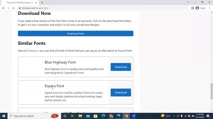Open the taskbar clock and date
The height and width of the screenshot is (119, 213).
pyautogui.click(x=200, y=116)
